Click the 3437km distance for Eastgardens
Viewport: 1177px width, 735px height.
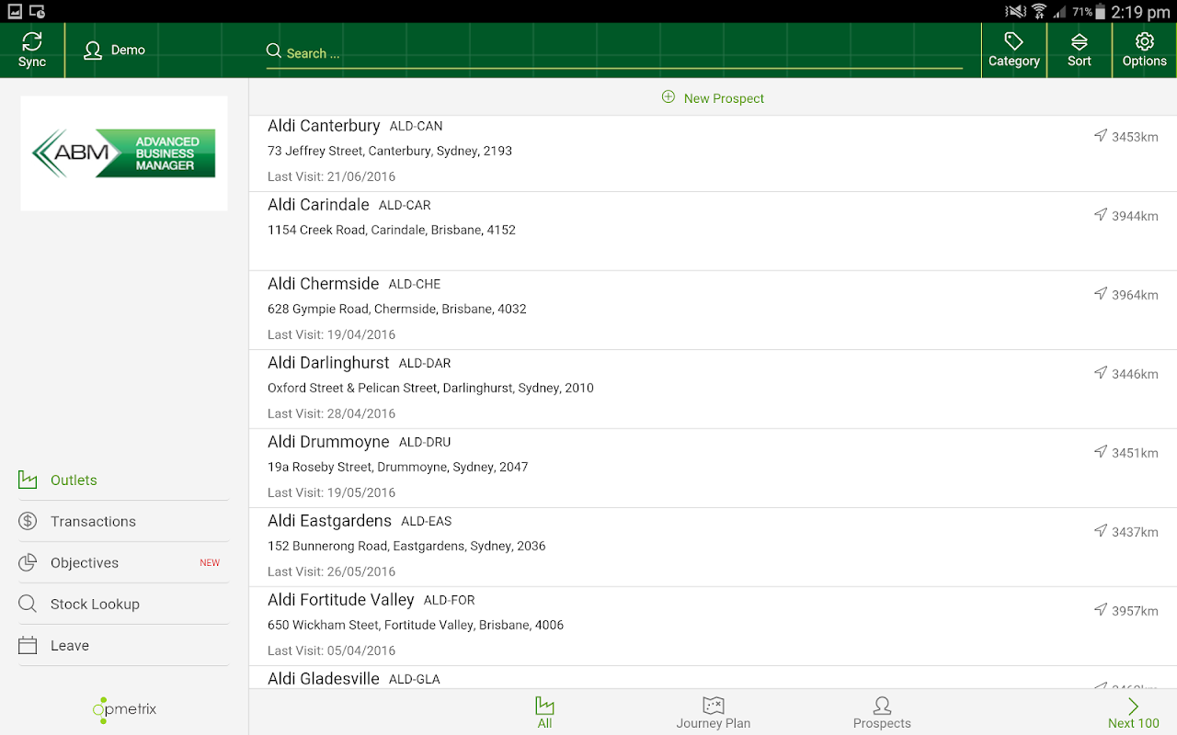point(1135,532)
